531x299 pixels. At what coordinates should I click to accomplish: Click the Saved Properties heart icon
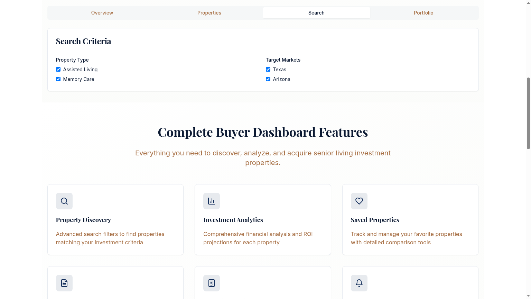click(x=359, y=201)
